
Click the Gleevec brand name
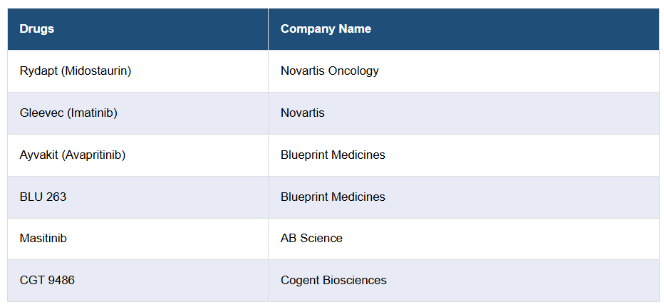(42, 113)
